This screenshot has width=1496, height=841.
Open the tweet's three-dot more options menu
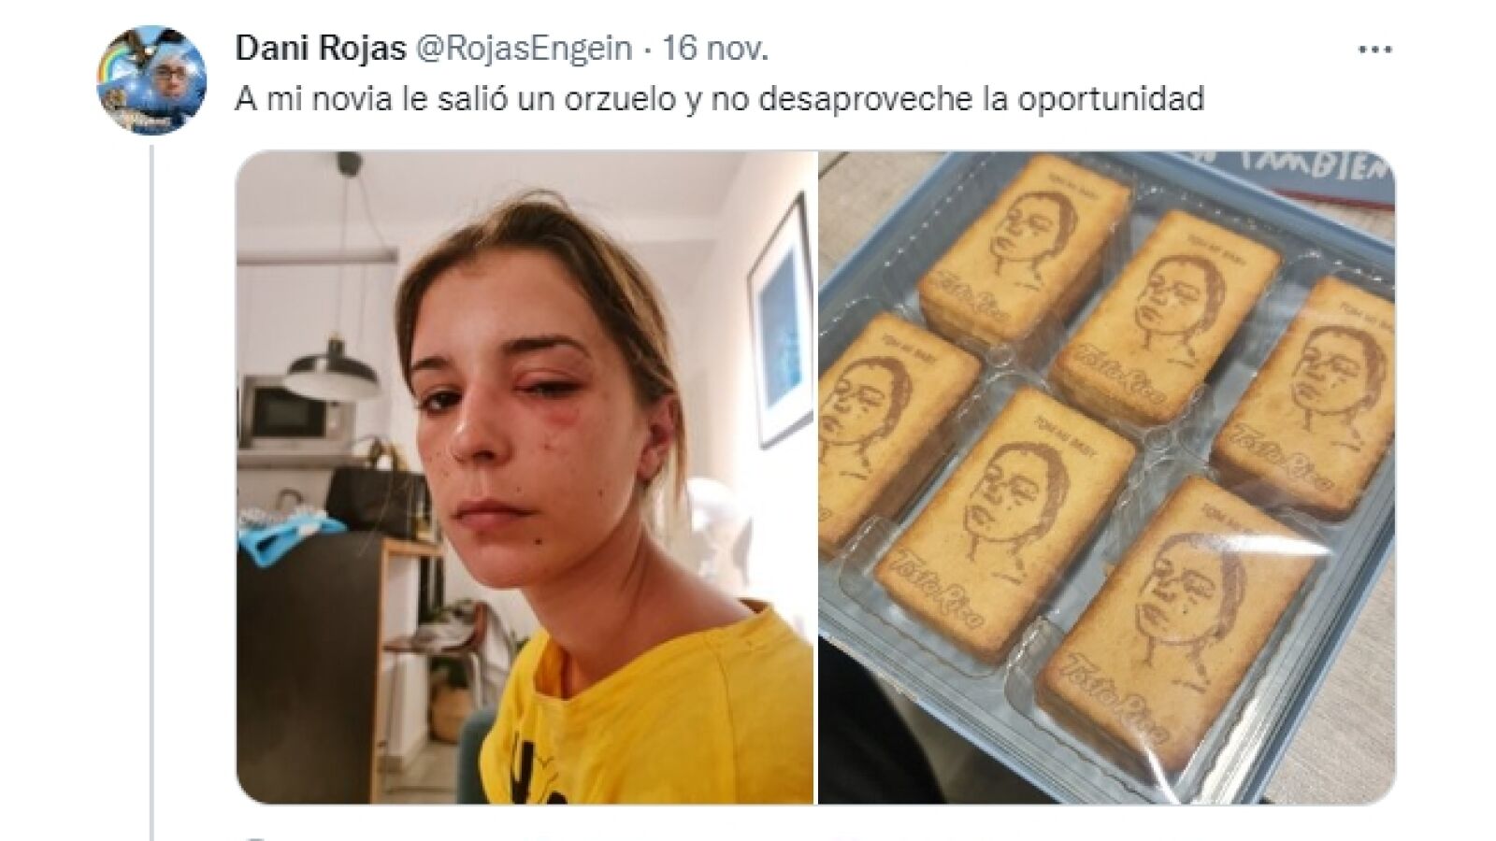[x=1375, y=50]
